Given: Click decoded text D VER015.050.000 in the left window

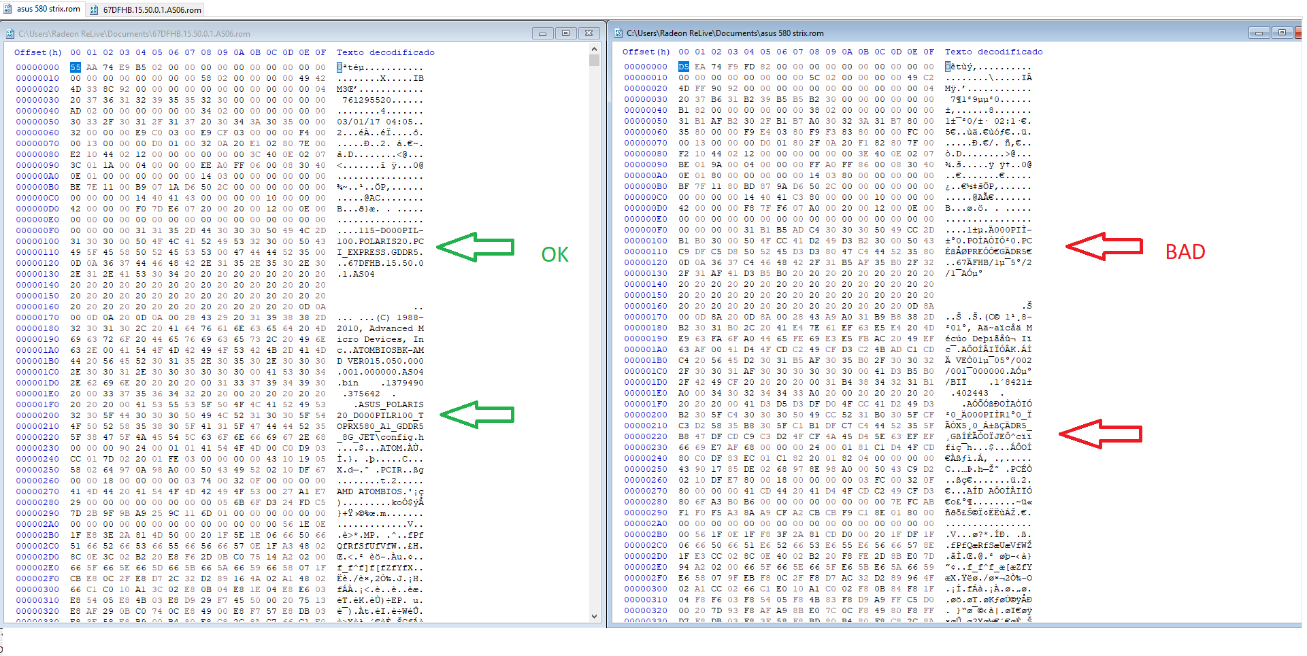Looking at the screenshot, I should point(380,361).
